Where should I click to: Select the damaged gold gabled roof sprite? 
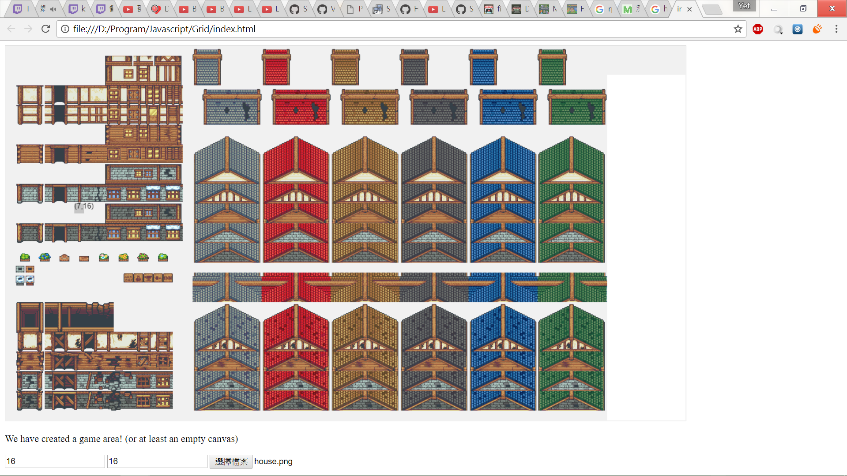[365, 357]
